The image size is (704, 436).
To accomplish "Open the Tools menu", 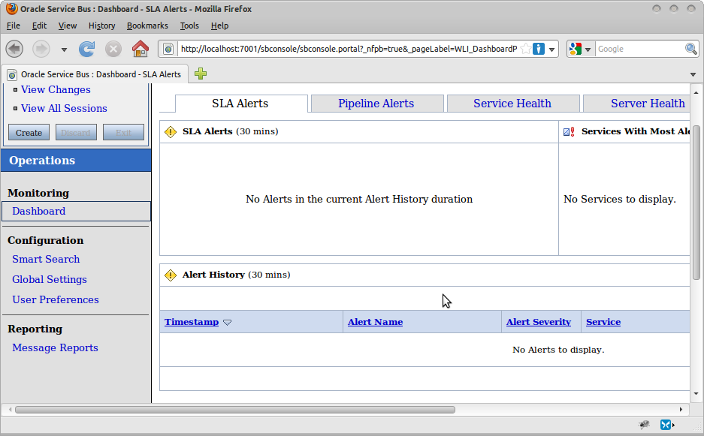I will 189,26.
